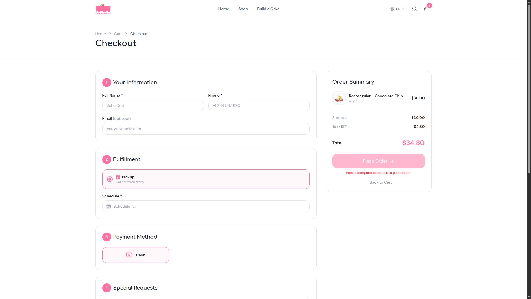Viewport: 531px width, 299px height.
Task: Click the globe language icon
Action: 392,9
